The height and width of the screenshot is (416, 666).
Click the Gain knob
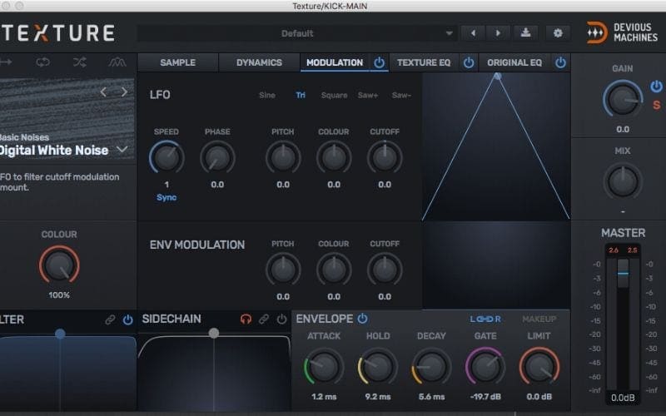point(623,99)
